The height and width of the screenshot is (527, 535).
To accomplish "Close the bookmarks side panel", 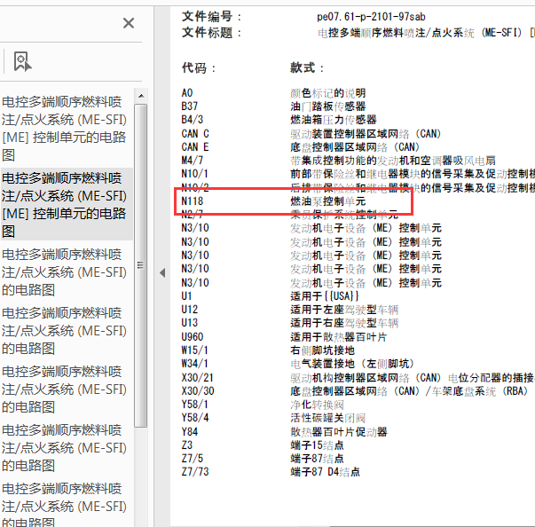I will [129, 23].
